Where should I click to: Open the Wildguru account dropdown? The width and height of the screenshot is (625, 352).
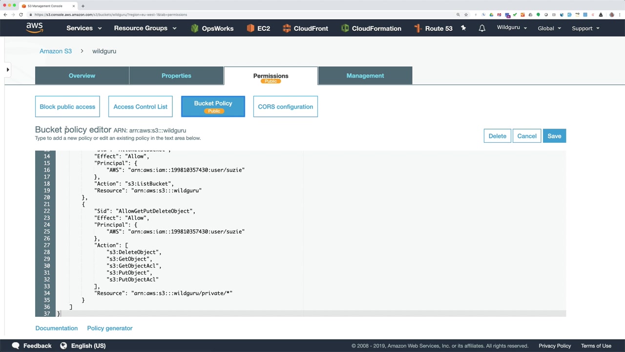pyautogui.click(x=512, y=28)
